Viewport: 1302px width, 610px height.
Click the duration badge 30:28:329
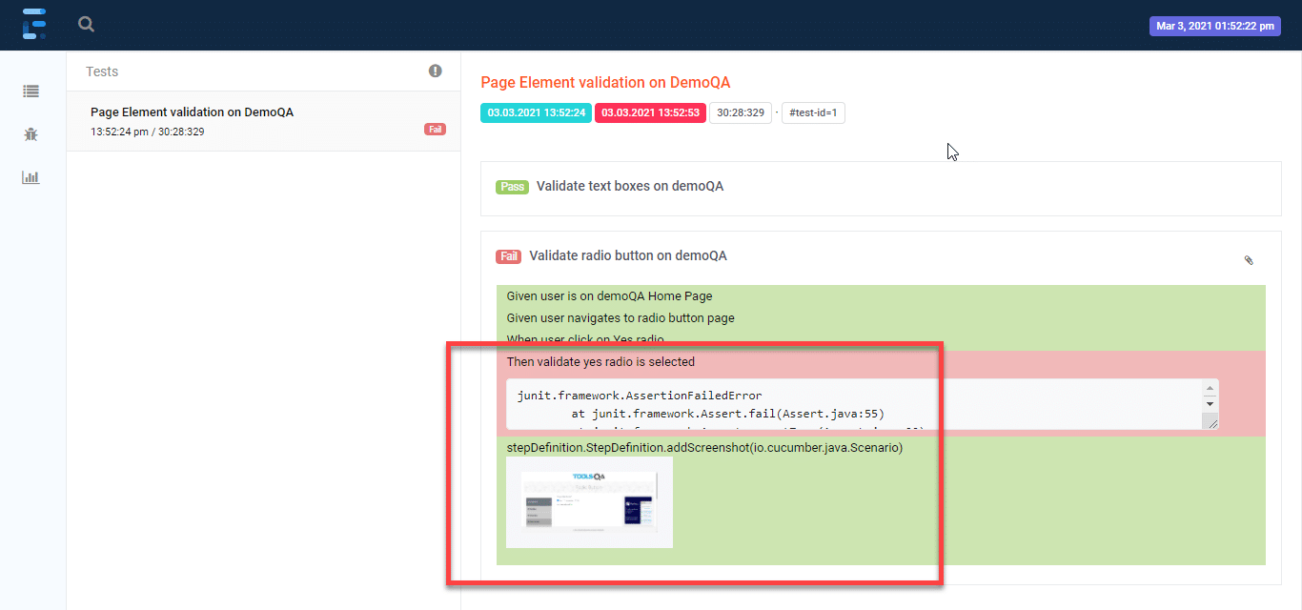click(x=741, y=113)
